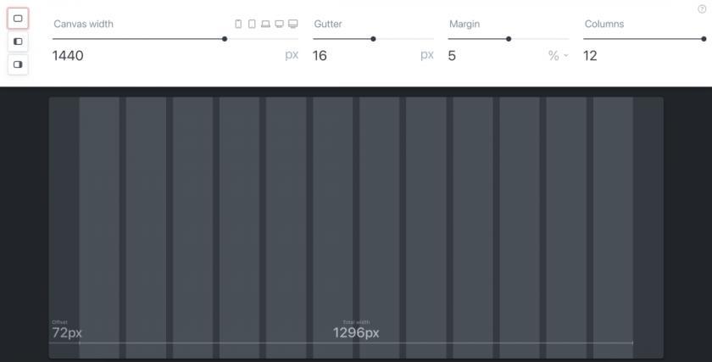Screen dimensions: 712x362
Task: Click the Margin slider handle
Action: pos(509,39)
